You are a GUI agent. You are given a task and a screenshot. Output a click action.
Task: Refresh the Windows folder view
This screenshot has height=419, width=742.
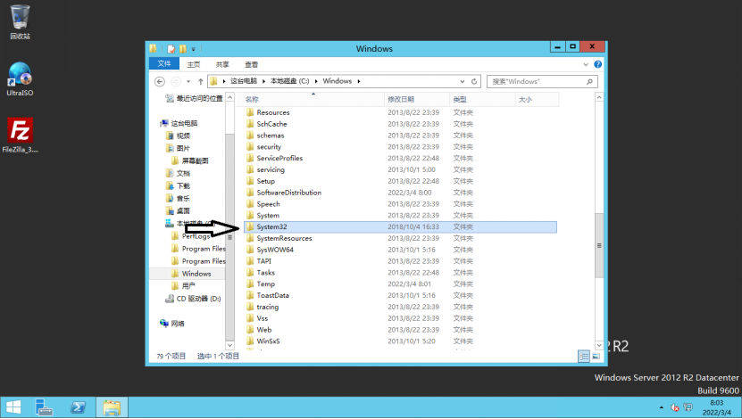474,81
